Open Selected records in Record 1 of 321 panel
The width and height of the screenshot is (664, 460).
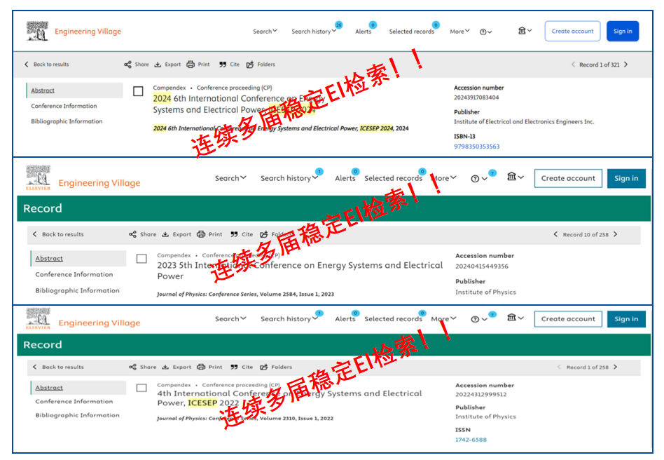[412, 32]
